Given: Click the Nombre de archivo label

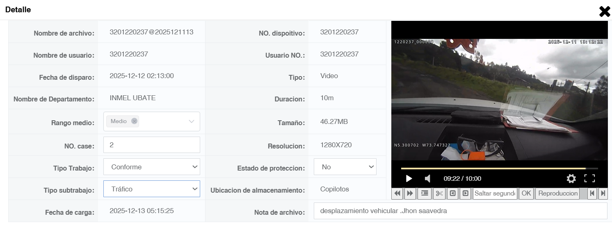Looking at the screenshot, I should tap(64, 33).
